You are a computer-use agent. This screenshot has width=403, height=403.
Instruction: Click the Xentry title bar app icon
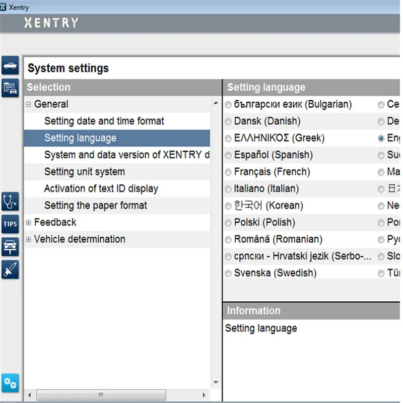pyautogui.click(x=3, y=7)
